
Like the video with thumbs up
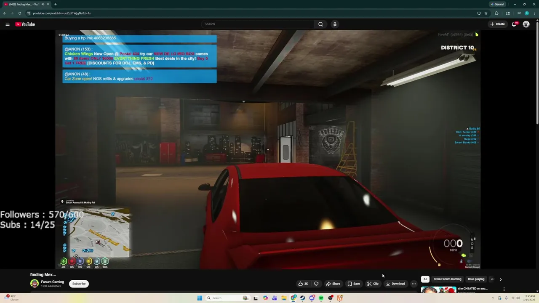tap(304, 284)
